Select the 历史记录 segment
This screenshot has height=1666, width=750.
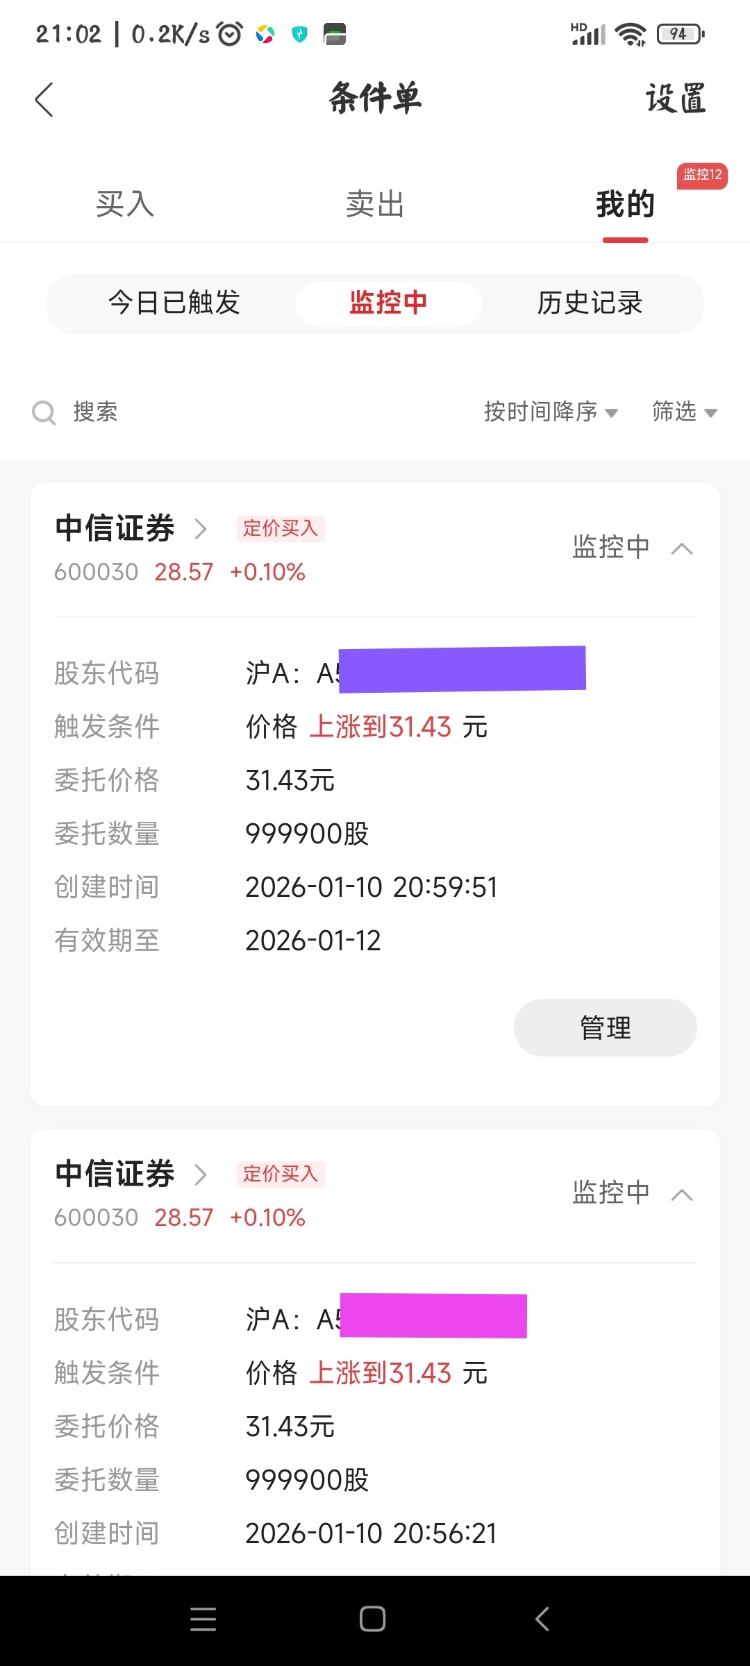590,303
